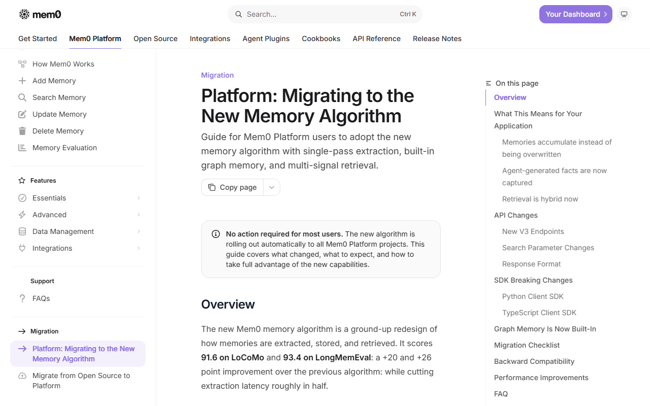The image size is (650, 406).
Task: Click the Search Memory magnifier icon
Action: [22, 97]
